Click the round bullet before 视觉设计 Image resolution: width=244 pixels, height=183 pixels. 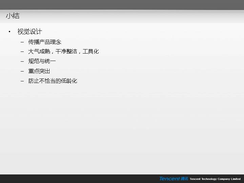[9, 32]
